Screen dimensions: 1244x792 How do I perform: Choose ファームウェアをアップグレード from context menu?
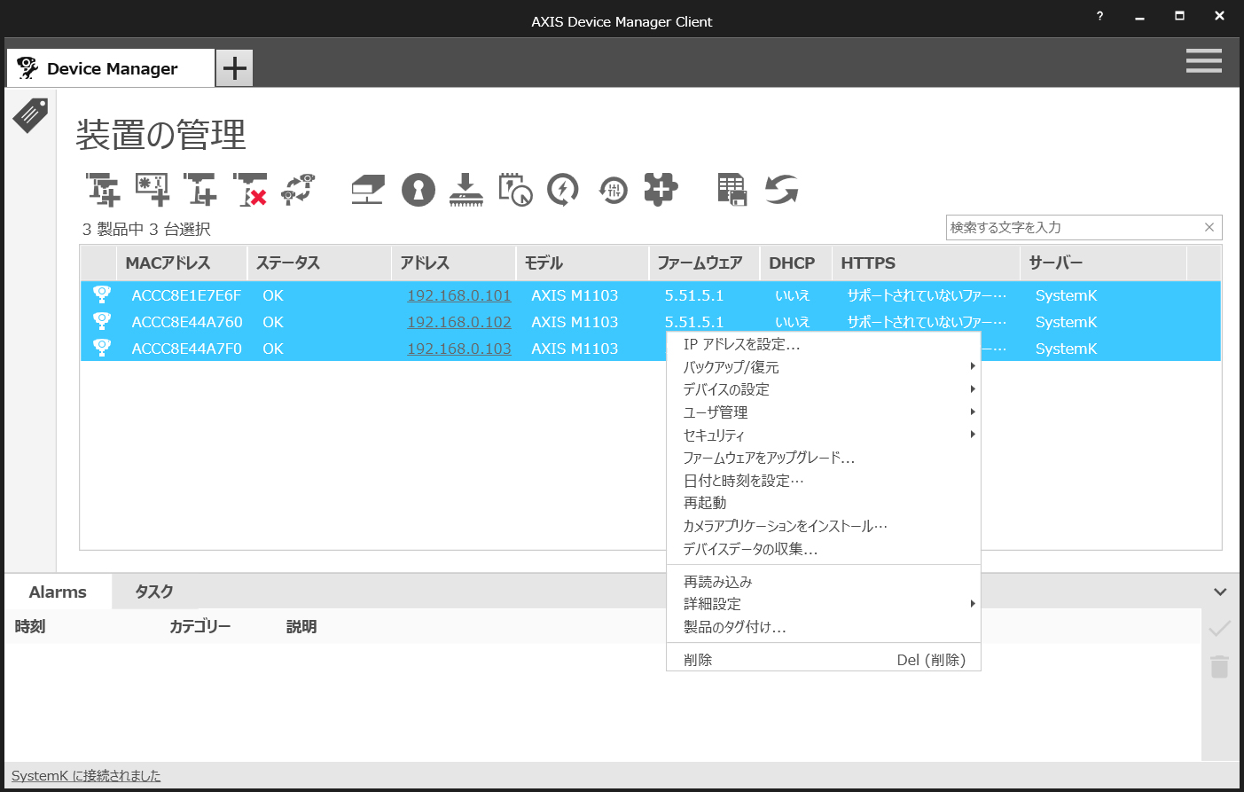pos(824,458)
